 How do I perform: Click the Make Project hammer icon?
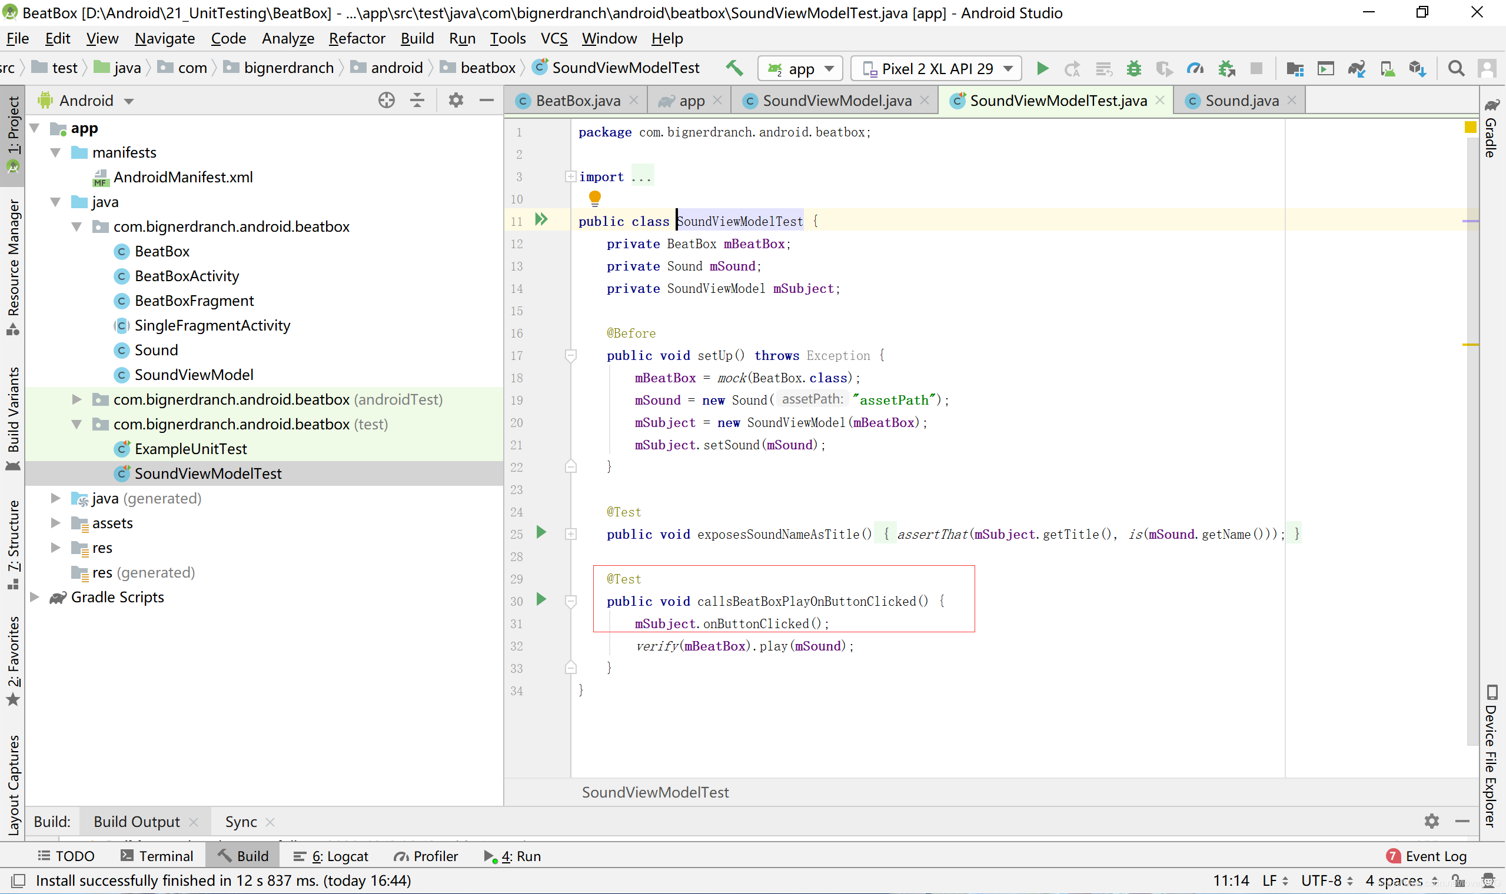click(733, 68)
